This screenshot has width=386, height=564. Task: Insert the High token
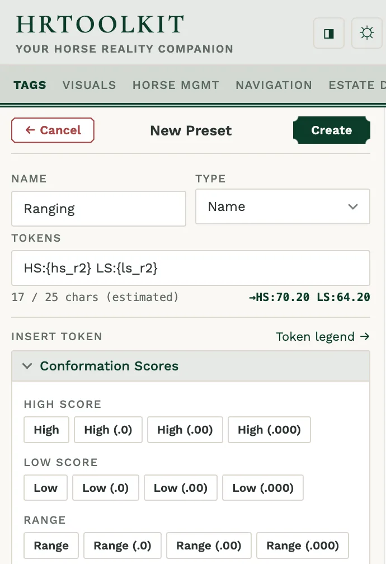pos(46,430)
